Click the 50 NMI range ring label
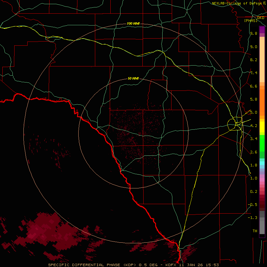 pyautogui.click(x=133, y=78)
